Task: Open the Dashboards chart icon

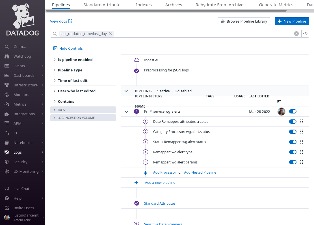Action: [7, 75]
